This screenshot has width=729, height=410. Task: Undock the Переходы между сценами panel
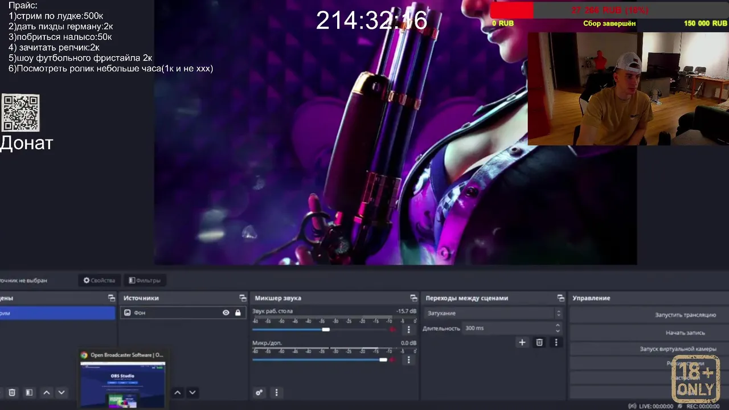pos(560,298)
